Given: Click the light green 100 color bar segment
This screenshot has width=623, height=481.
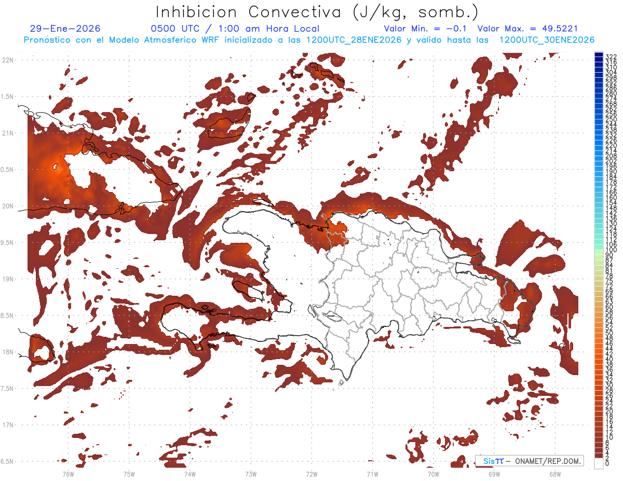Looking at the screenshot, I should click(x=599, y=251).
